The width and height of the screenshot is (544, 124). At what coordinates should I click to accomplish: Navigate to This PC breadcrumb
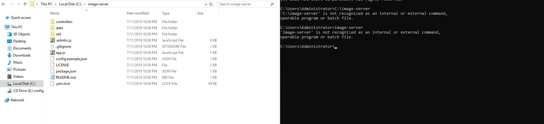[x=46, y=4]
